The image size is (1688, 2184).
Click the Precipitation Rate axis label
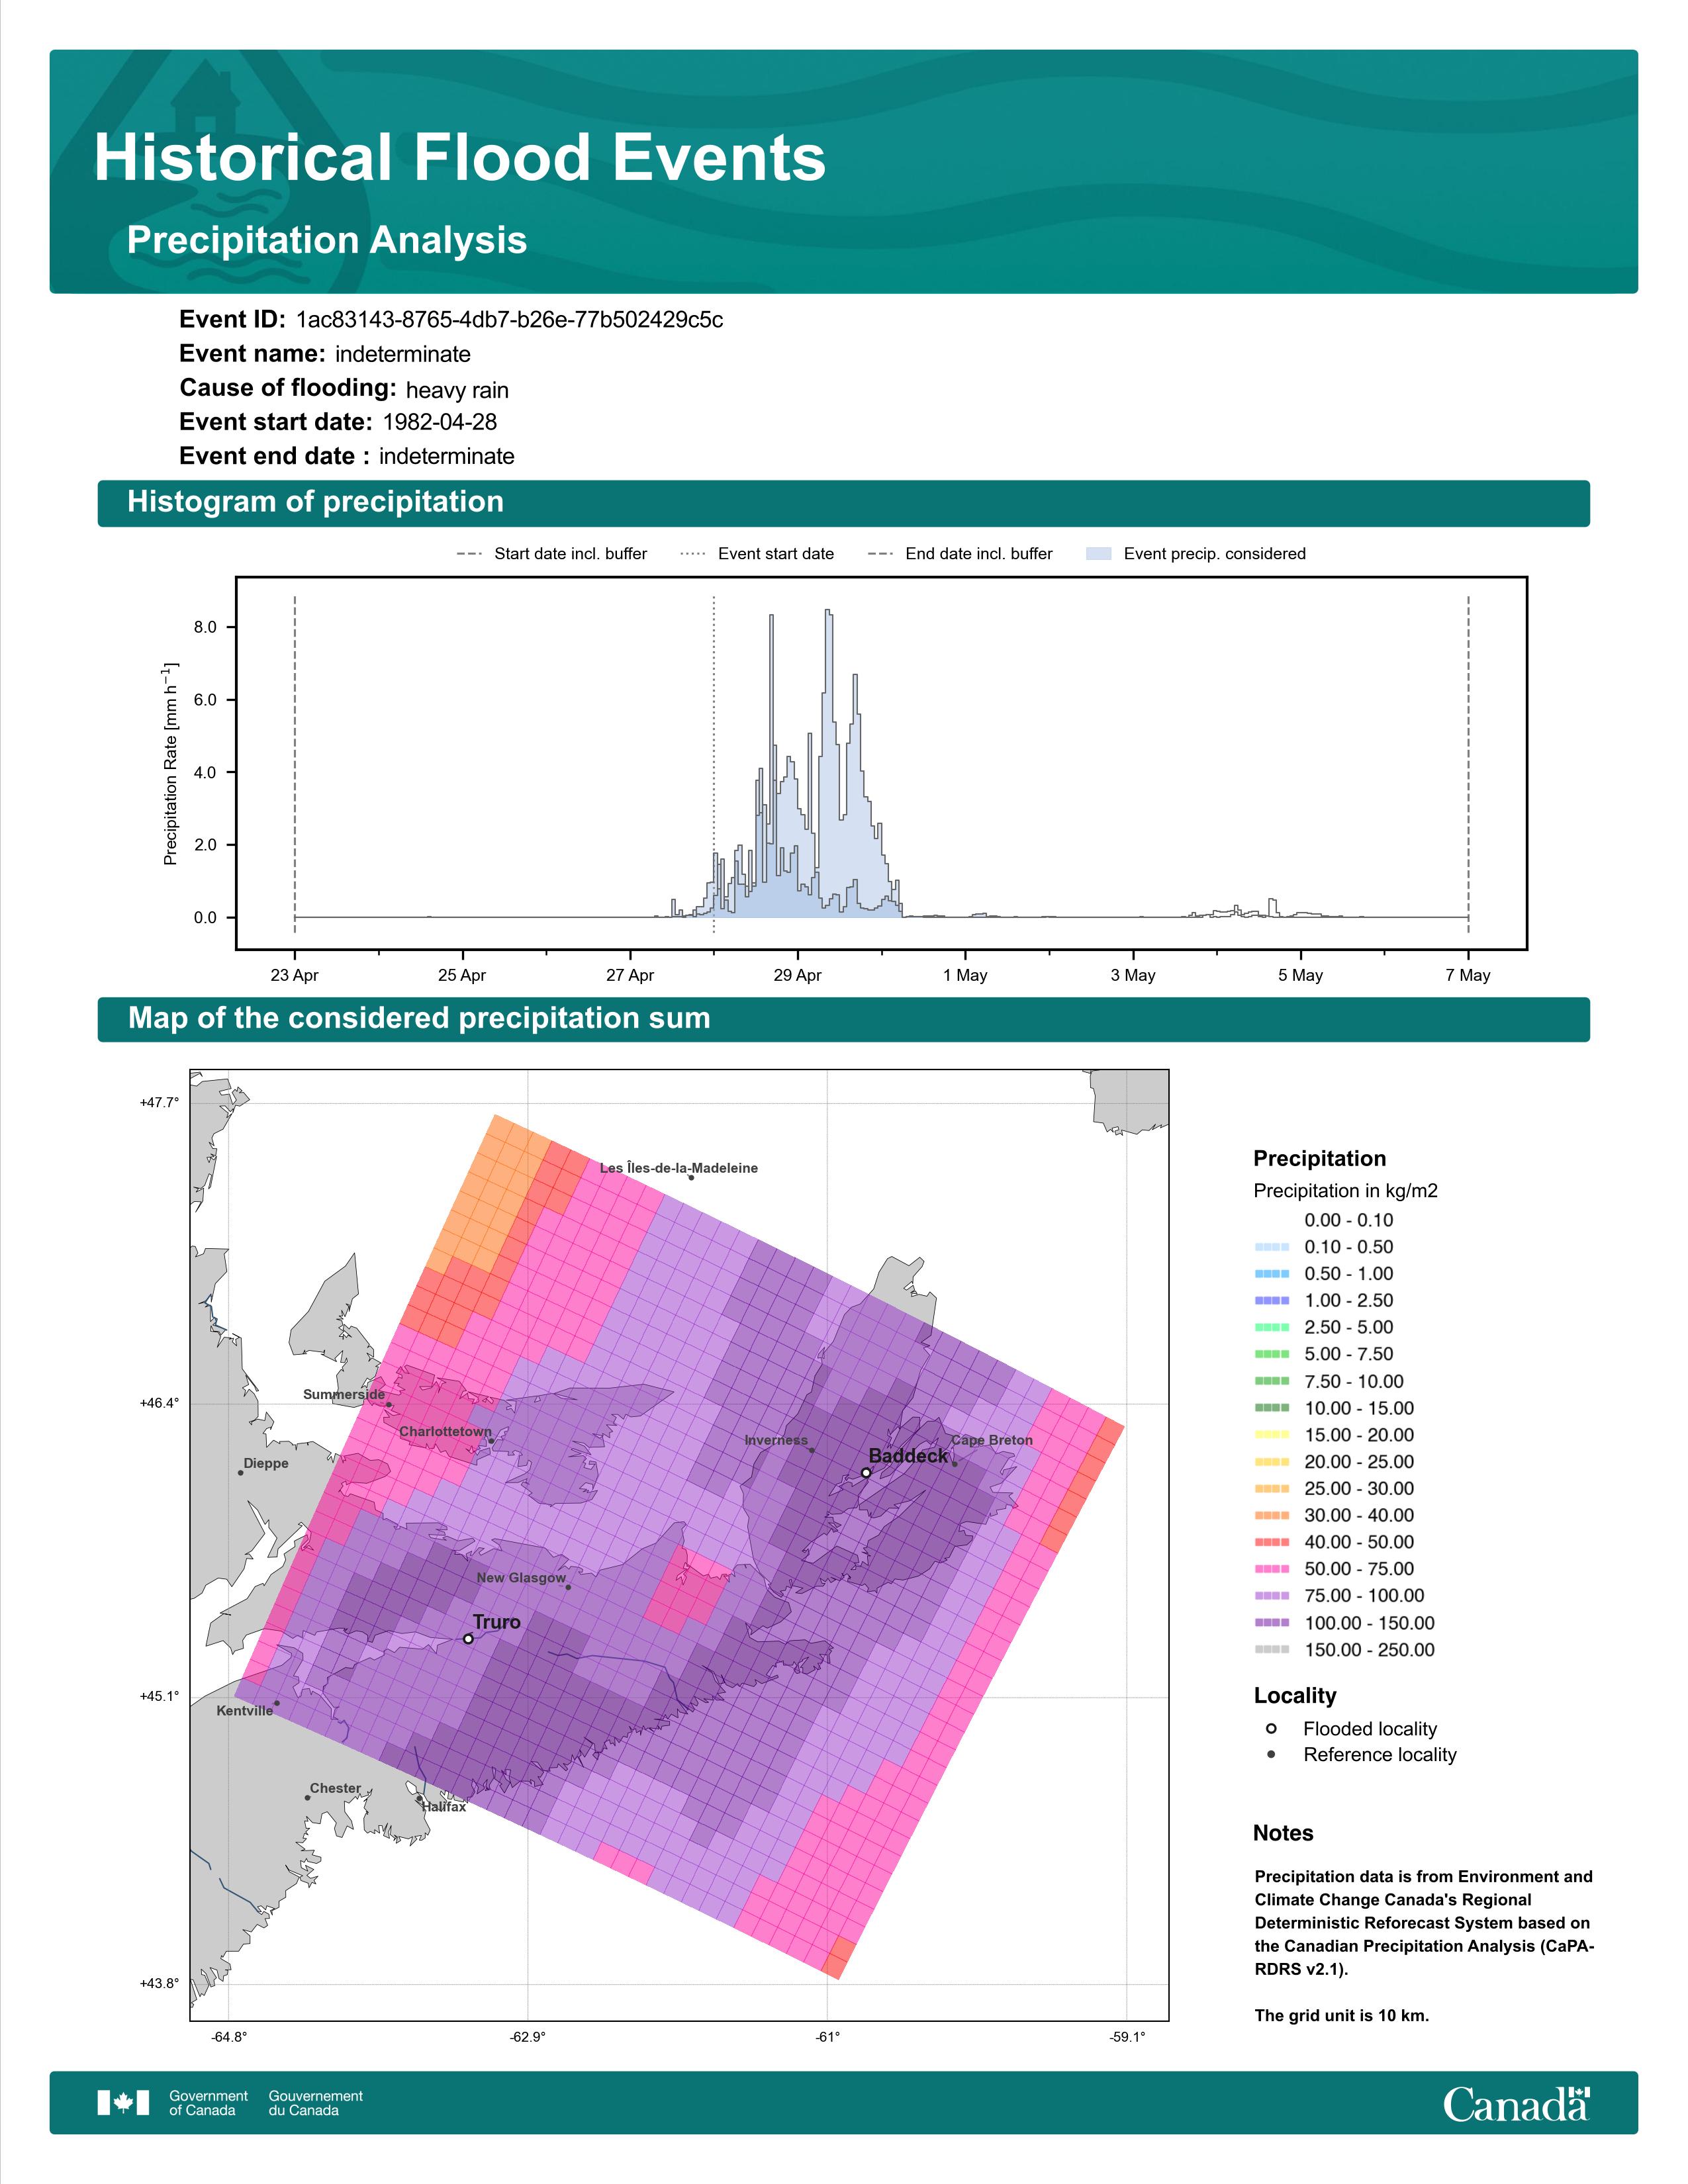(x=170, y=763)
